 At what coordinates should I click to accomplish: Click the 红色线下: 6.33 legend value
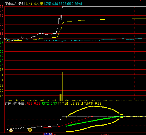pos(91,104)
